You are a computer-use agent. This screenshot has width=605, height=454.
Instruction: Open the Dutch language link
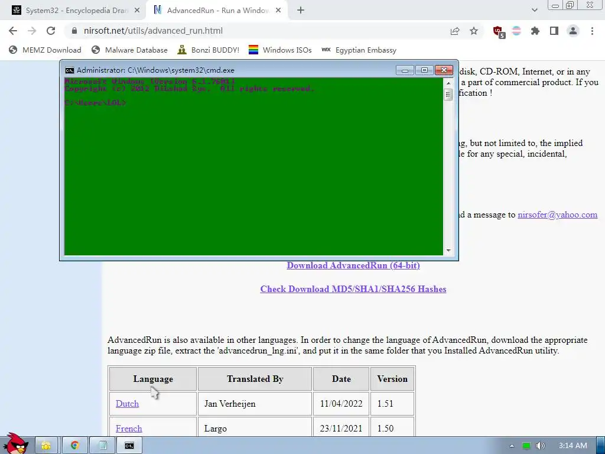pos(127,404)
